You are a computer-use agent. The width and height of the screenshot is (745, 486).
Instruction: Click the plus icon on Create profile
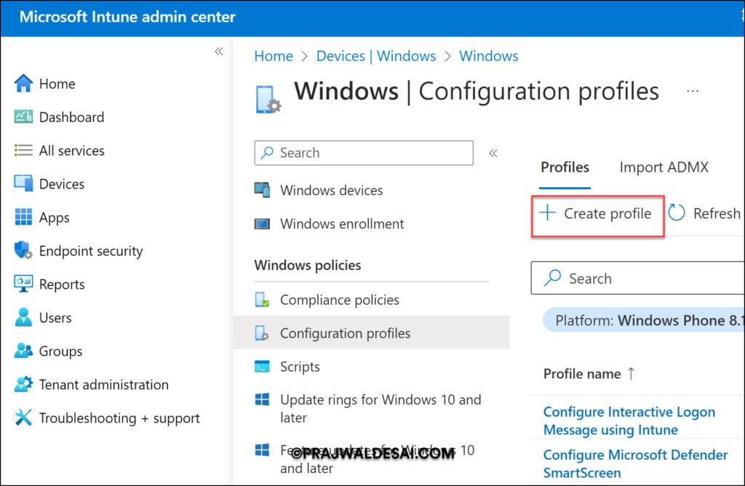547,212
